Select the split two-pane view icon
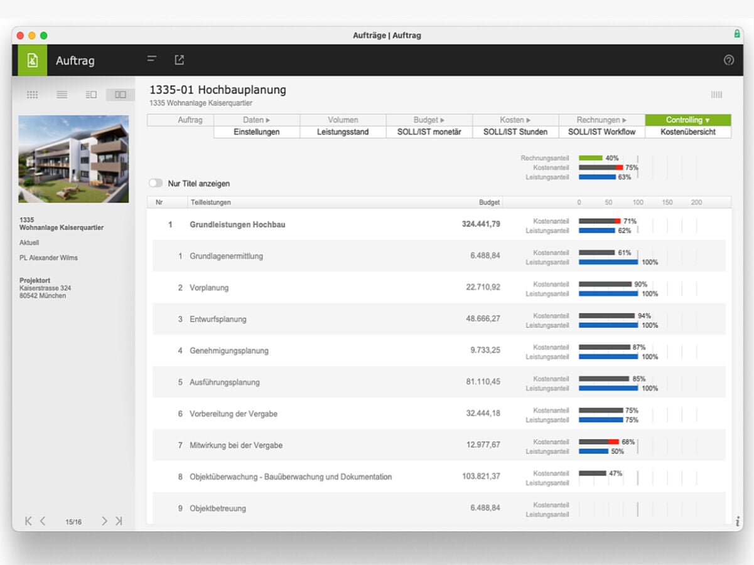 [x=120, y=95]
